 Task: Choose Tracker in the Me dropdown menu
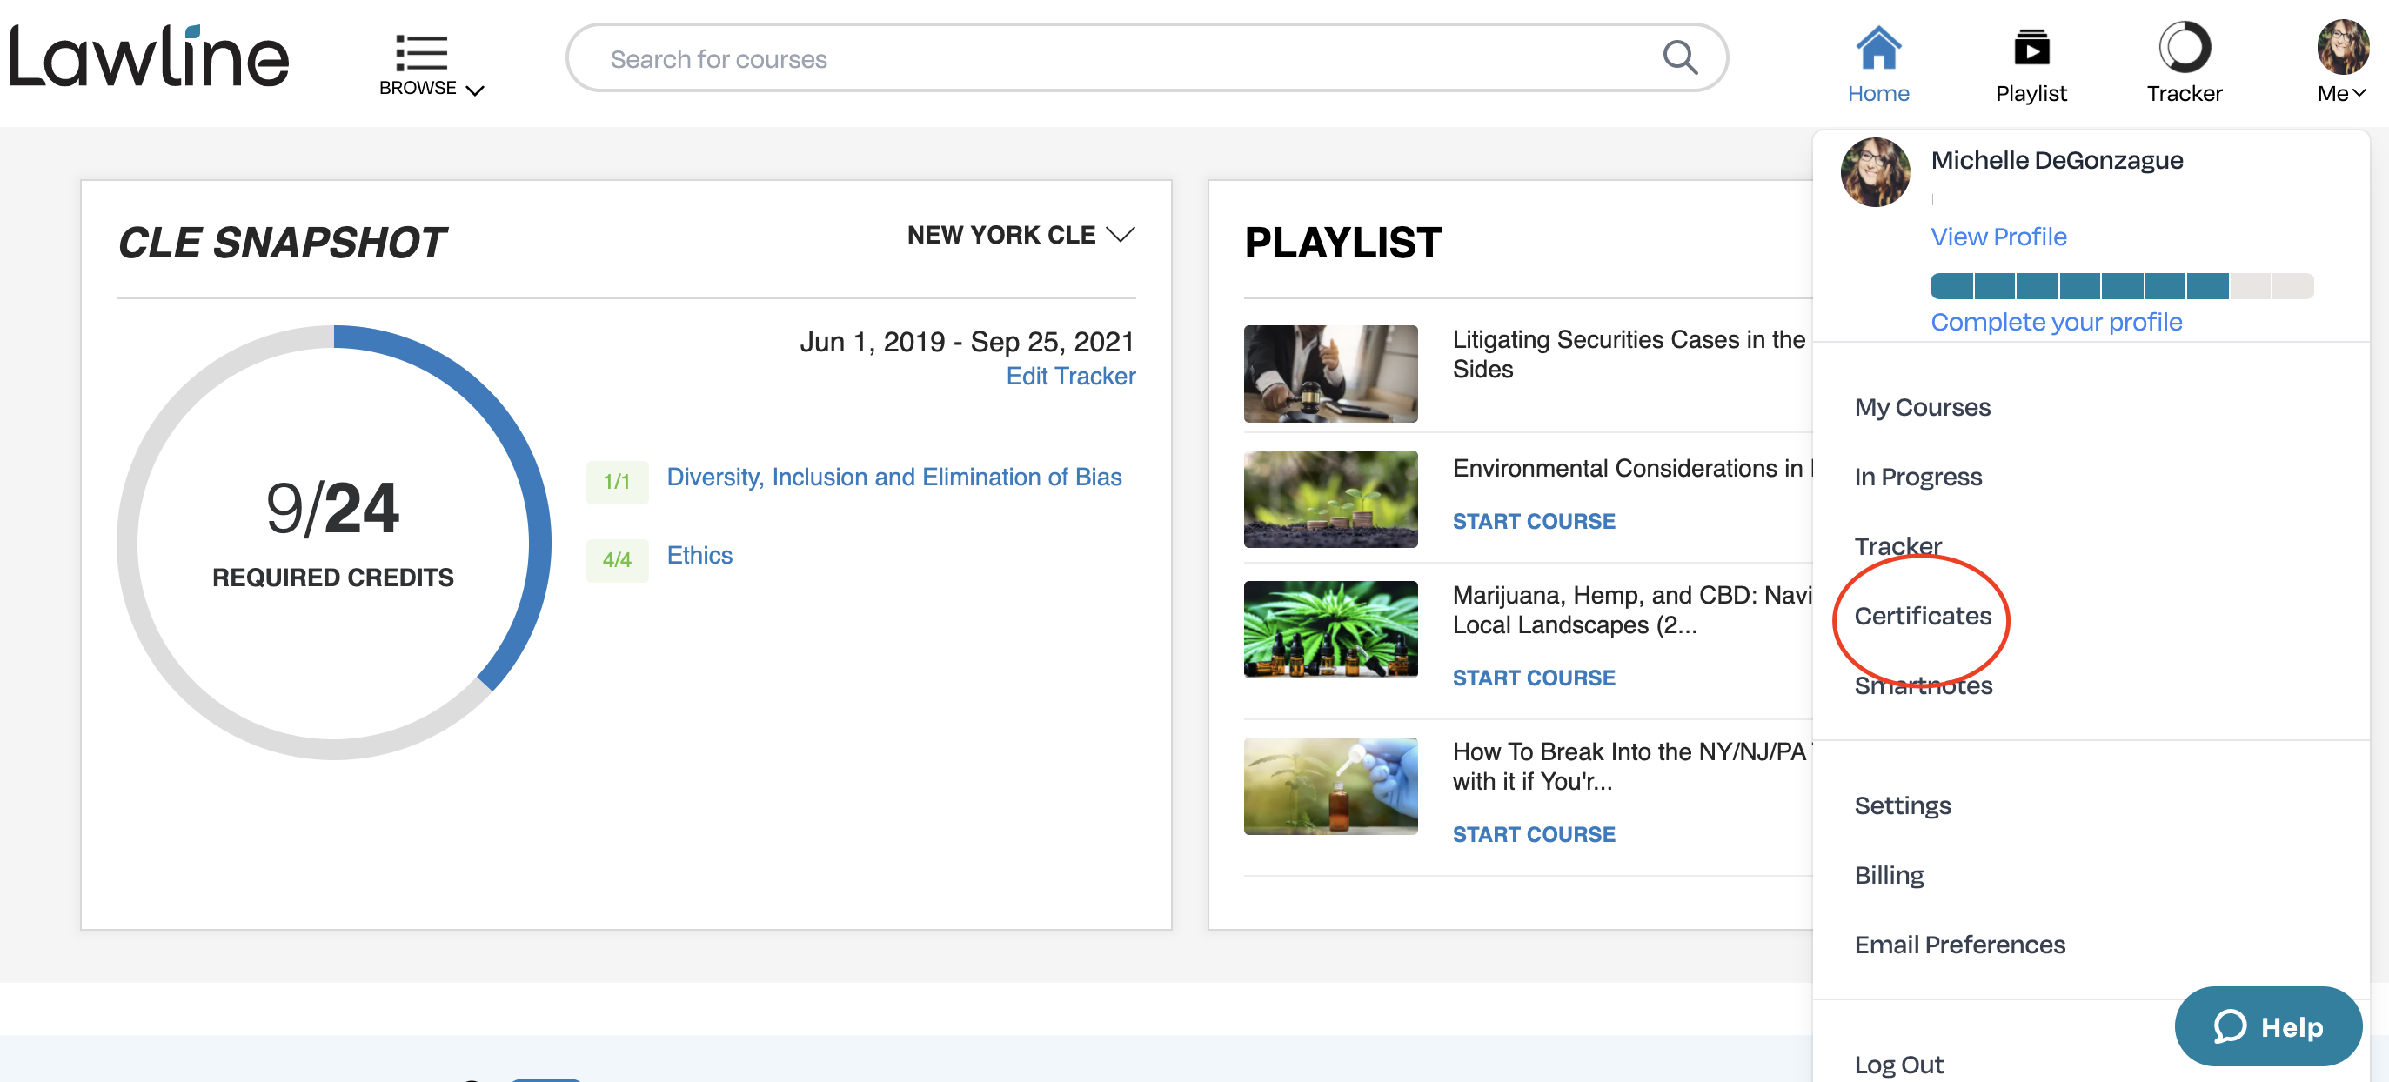[1897, 546]
